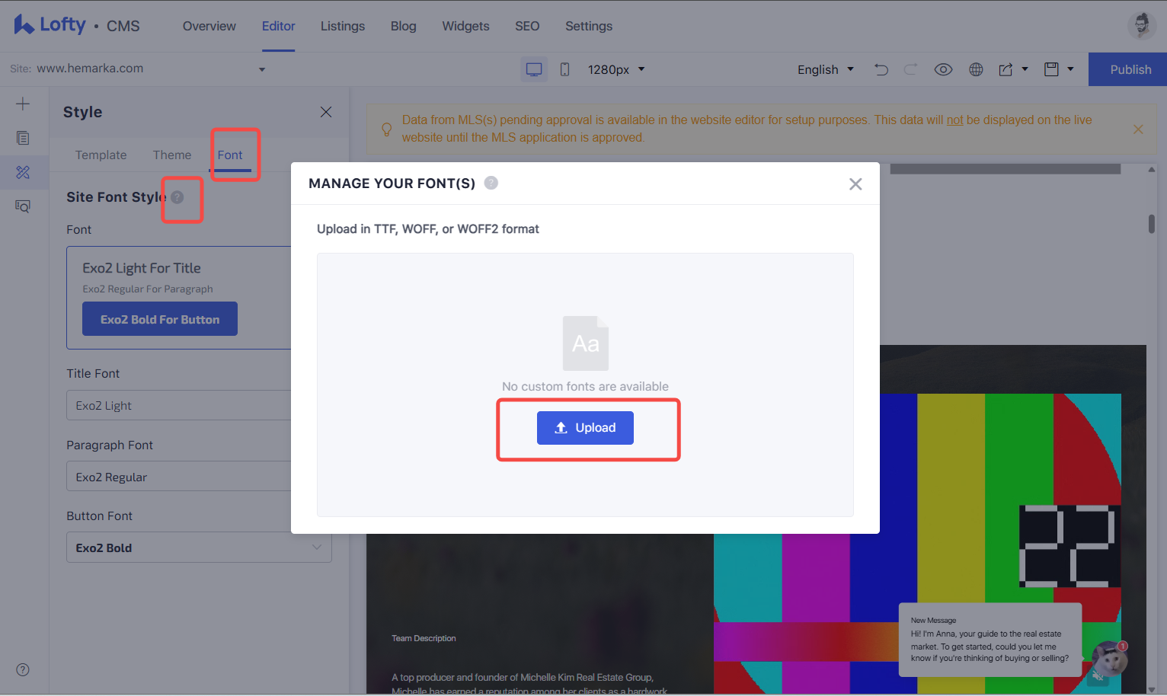Click the scrollbar up arrow
Image resolution: width=1167 pixels, height=696 pixels.
(x=1152, y=170)
